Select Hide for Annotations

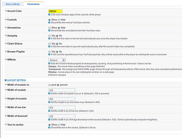[59, 28]
